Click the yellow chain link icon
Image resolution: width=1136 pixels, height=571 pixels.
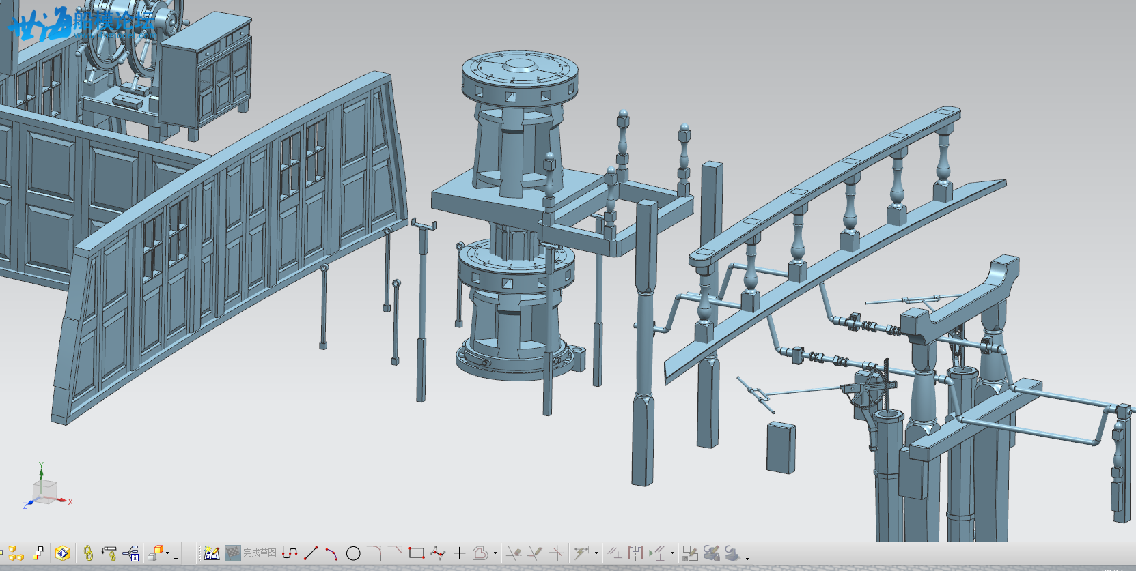pos(88,553)
